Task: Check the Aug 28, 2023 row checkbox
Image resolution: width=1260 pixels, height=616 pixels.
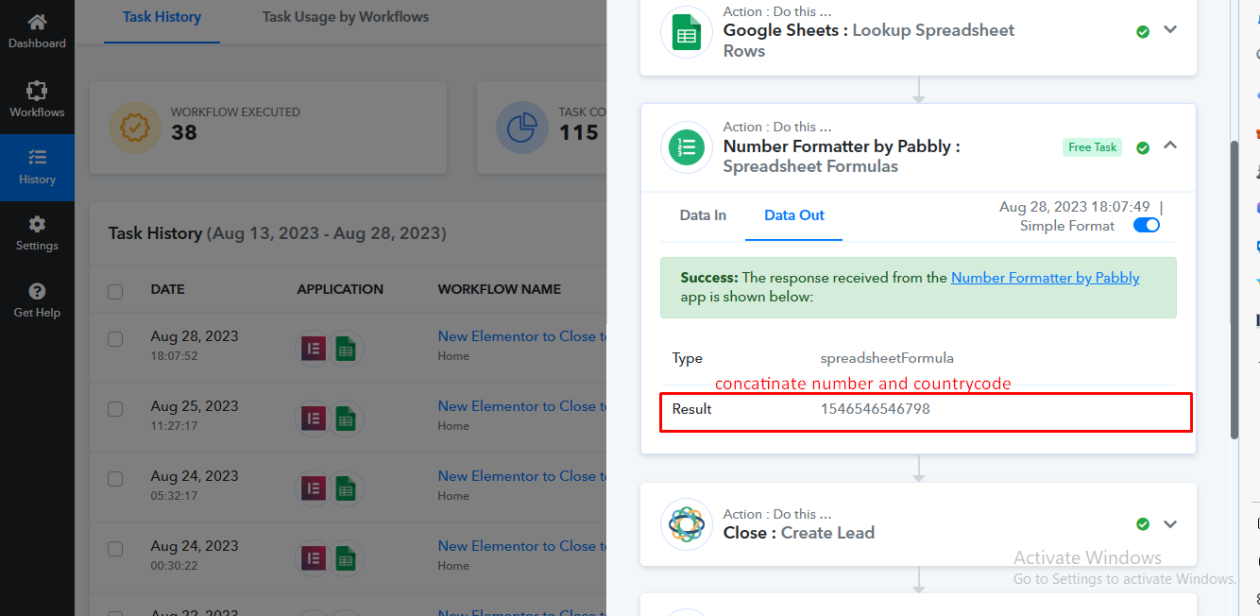Action: (x=115, y=339)
